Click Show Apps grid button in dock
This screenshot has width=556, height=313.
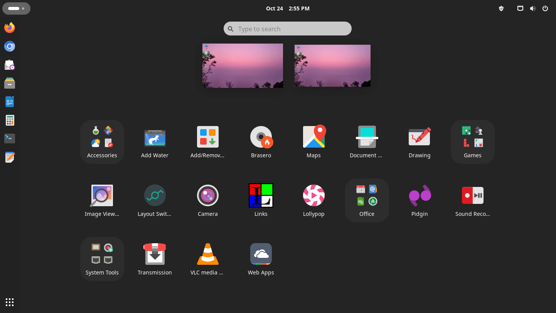click(x=10, y=302)
